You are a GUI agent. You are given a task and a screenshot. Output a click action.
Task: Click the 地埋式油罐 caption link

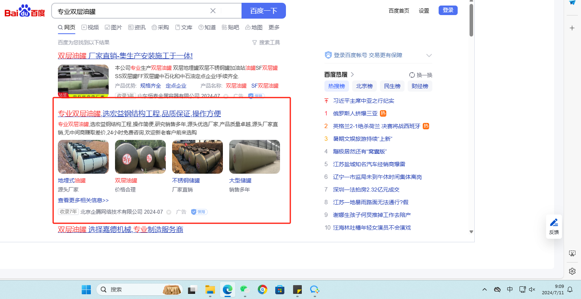[72, 180]
